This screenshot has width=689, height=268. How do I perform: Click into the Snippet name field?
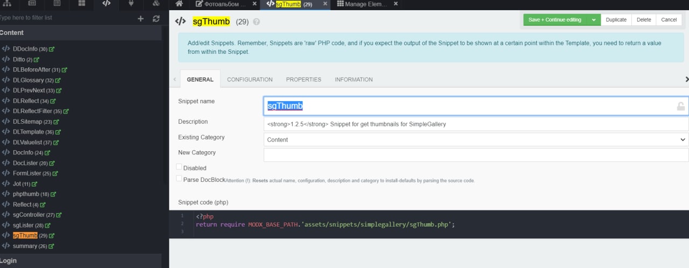pyautogui.click(x=476, y=106)
